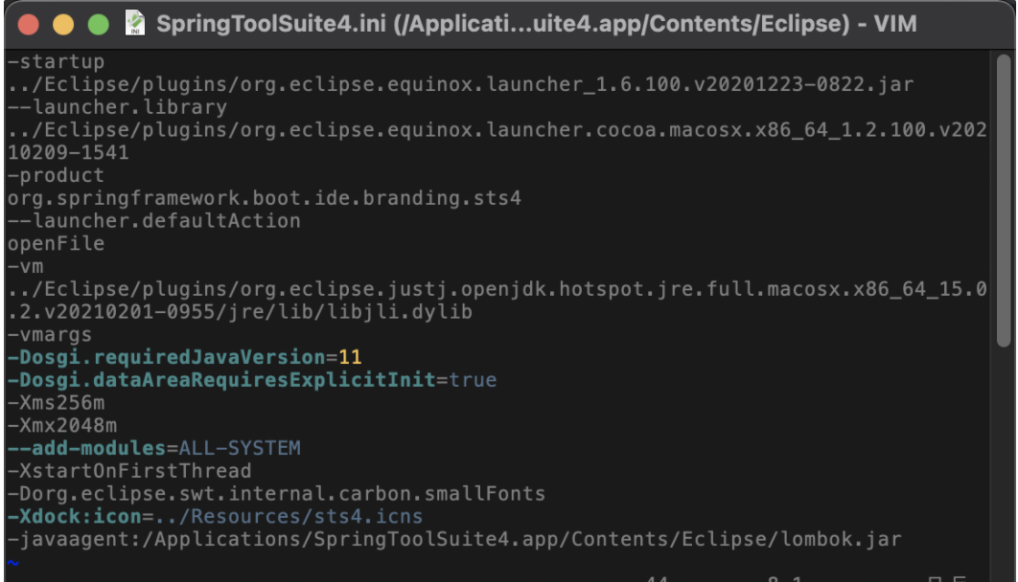Click the vertical scrollbar thumb

1004,200
